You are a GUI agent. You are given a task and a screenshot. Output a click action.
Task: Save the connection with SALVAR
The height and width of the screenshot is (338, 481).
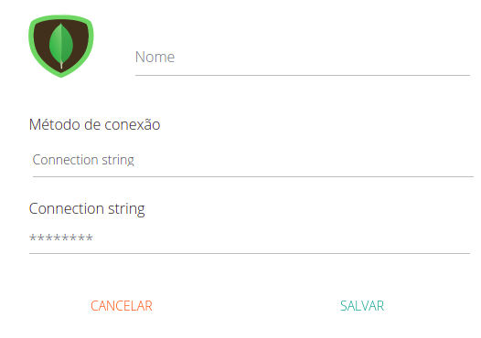click(x=362, y=306)
